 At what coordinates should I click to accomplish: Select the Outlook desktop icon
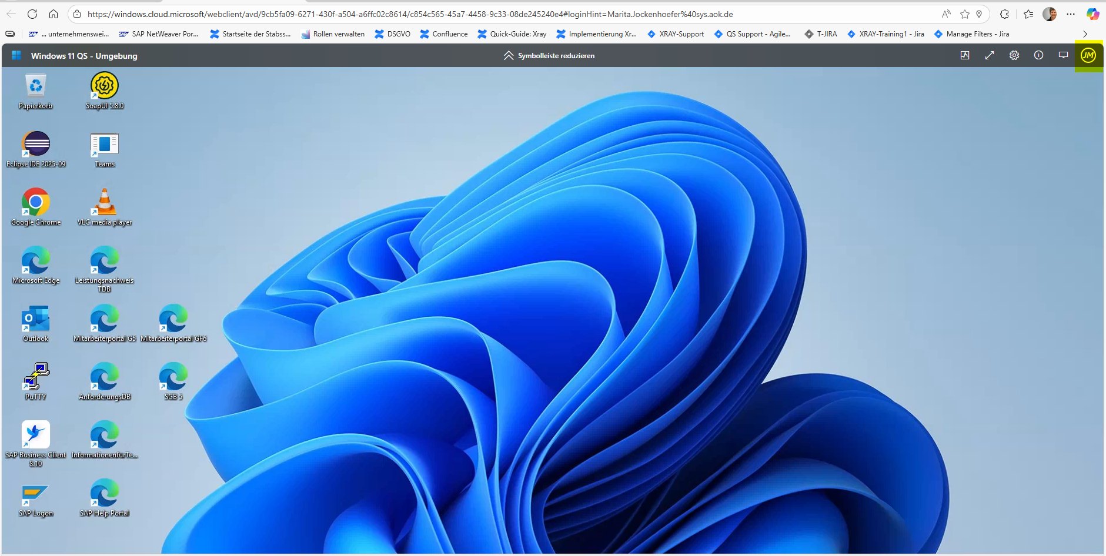pos(36,319)
